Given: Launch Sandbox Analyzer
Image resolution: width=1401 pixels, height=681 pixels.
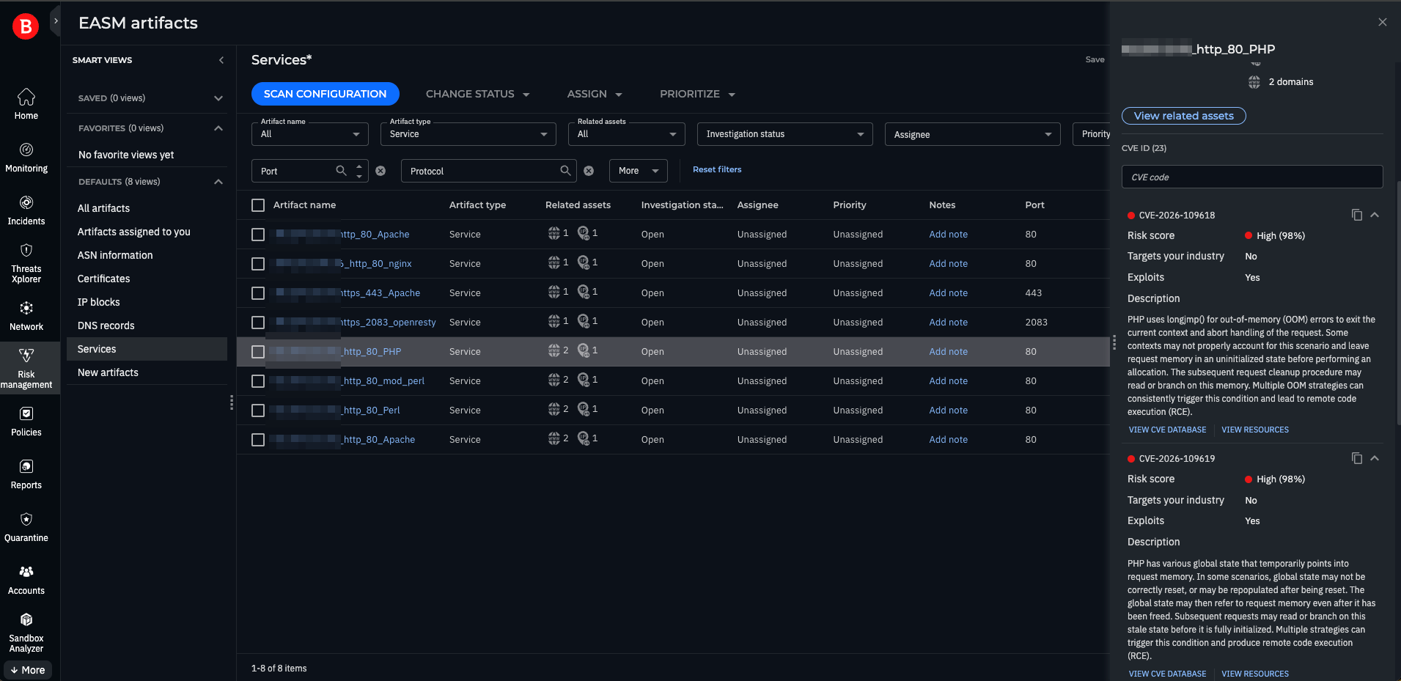Looking at the screenshot, I should point(26,633).
